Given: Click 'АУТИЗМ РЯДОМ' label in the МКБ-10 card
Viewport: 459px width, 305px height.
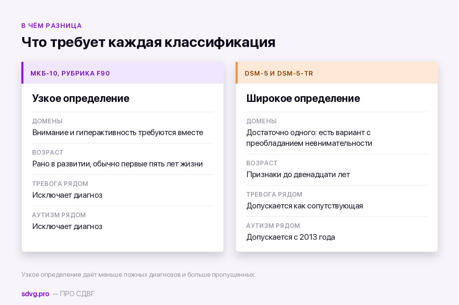Looking at the screenshot, I should tap(59, 215).
